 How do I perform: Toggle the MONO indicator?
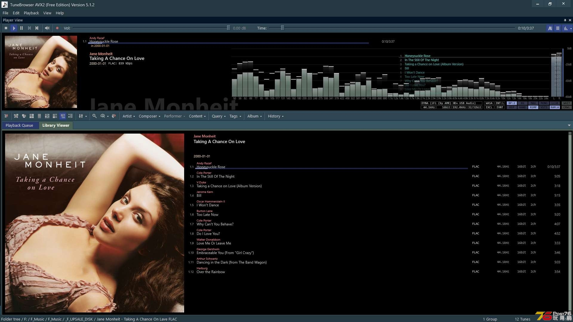[544, 103]
